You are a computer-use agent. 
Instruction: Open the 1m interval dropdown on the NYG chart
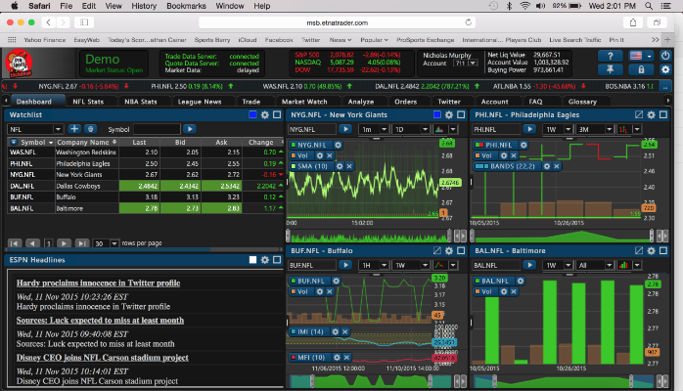pos(384,129)
